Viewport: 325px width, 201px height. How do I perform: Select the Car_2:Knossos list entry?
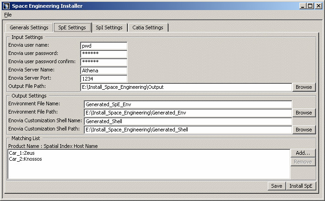point(25,159)
